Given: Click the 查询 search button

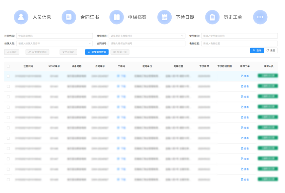Looking at the screenshot, I should (x=257, y=50).
